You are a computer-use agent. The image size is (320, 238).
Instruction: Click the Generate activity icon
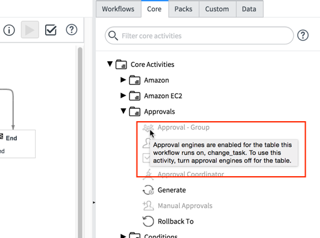click(x=148, y=190)
